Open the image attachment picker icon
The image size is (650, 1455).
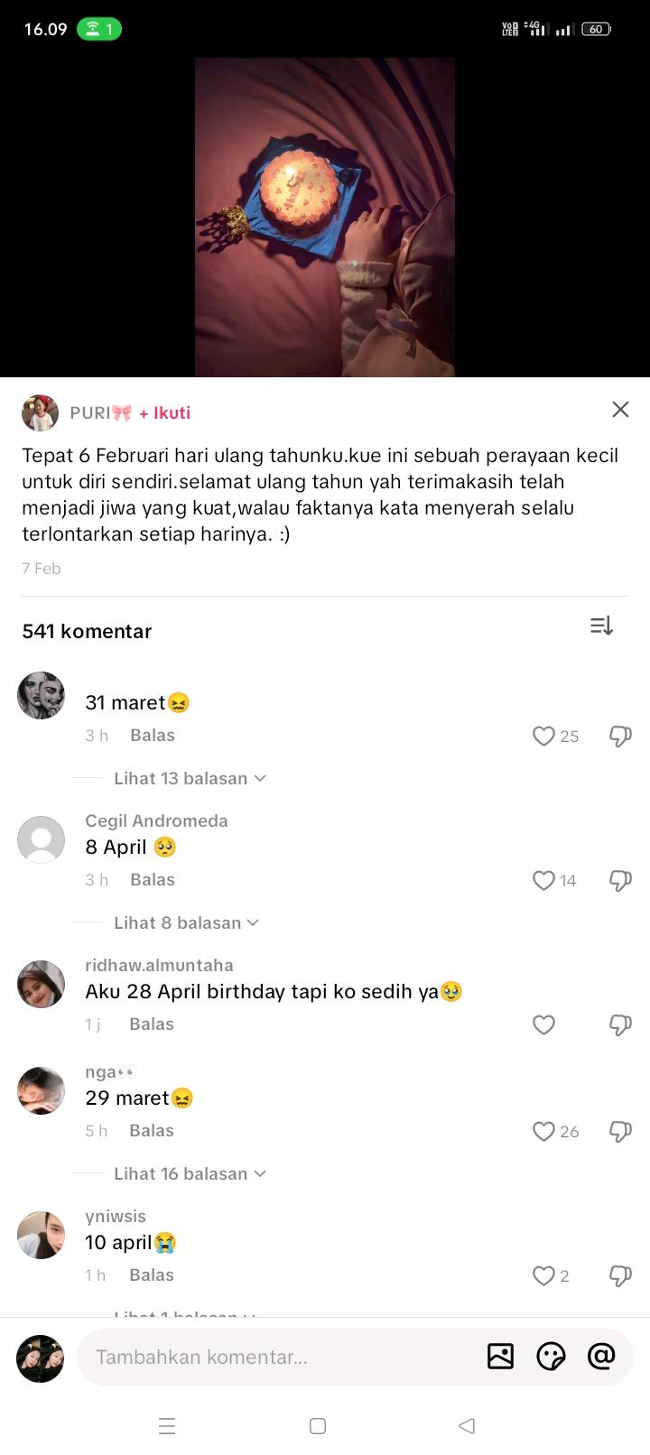click(x=500, y=1356)
